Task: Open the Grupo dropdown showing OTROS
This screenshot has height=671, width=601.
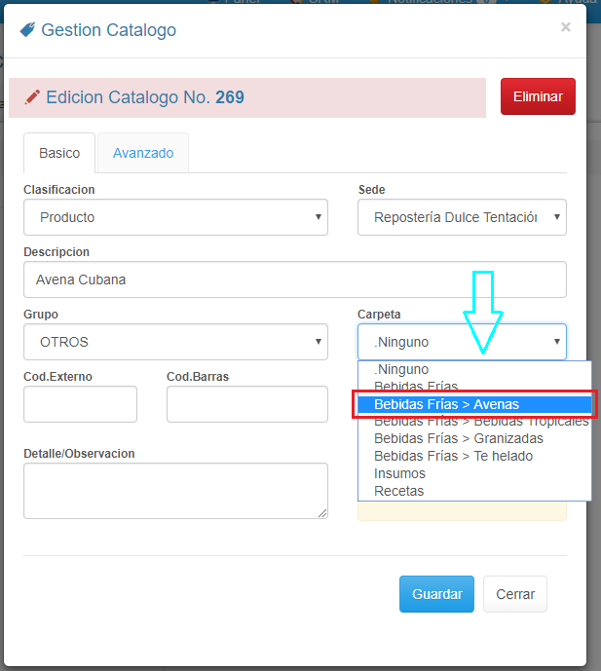Action: (x=175, y=342)
